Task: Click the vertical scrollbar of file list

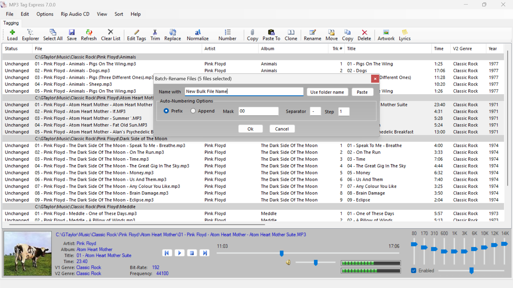Action: click(x=507, y=118)
